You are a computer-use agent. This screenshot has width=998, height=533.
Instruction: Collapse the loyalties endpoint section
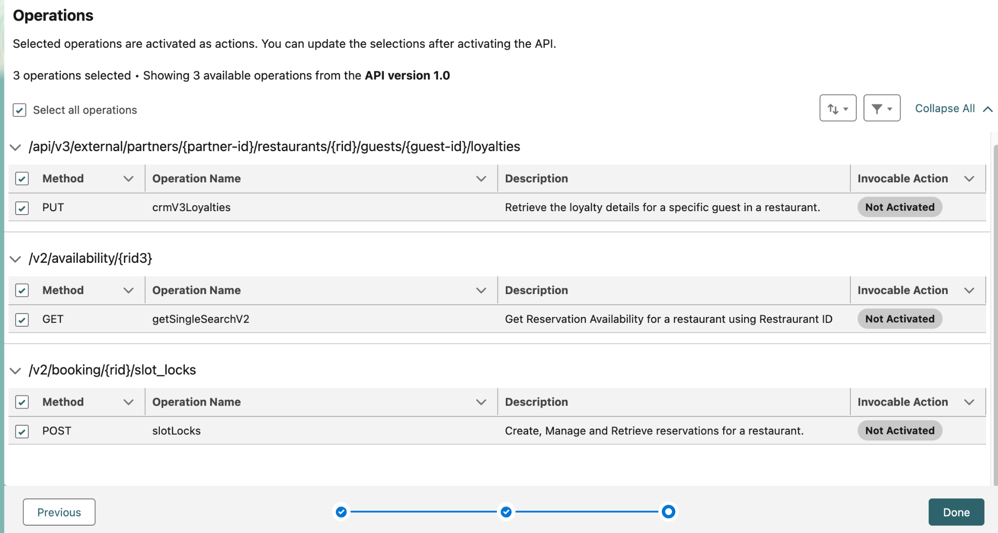click(x=16, y=147)
